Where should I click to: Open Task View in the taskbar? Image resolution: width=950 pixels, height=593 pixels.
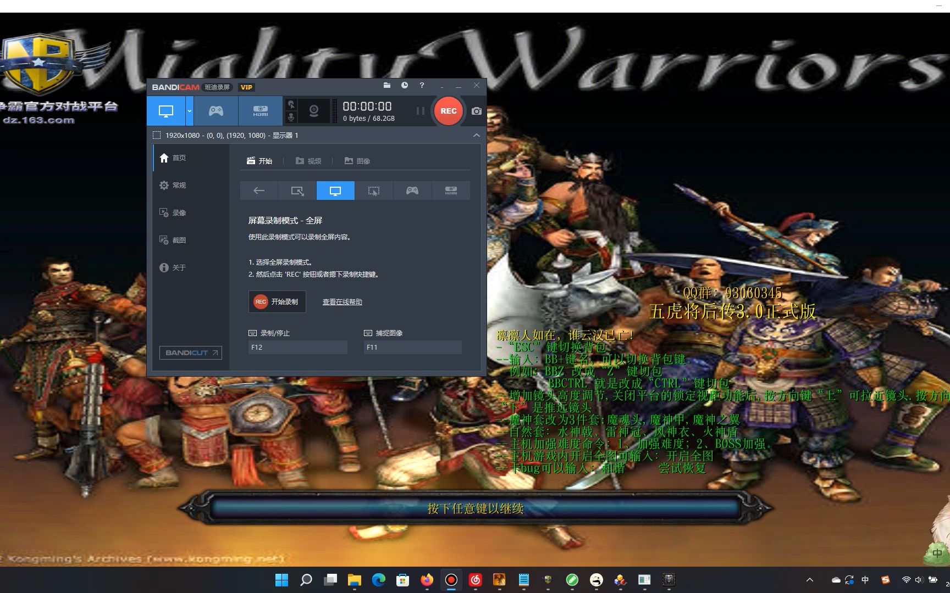point(330,580)
